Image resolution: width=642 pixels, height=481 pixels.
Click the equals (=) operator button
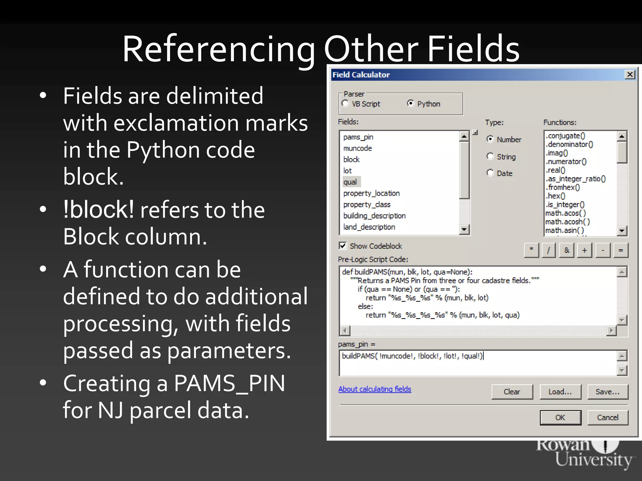point(621,250)
